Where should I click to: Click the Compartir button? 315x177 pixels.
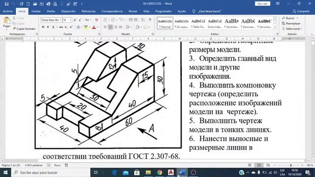tap(301, 11)
